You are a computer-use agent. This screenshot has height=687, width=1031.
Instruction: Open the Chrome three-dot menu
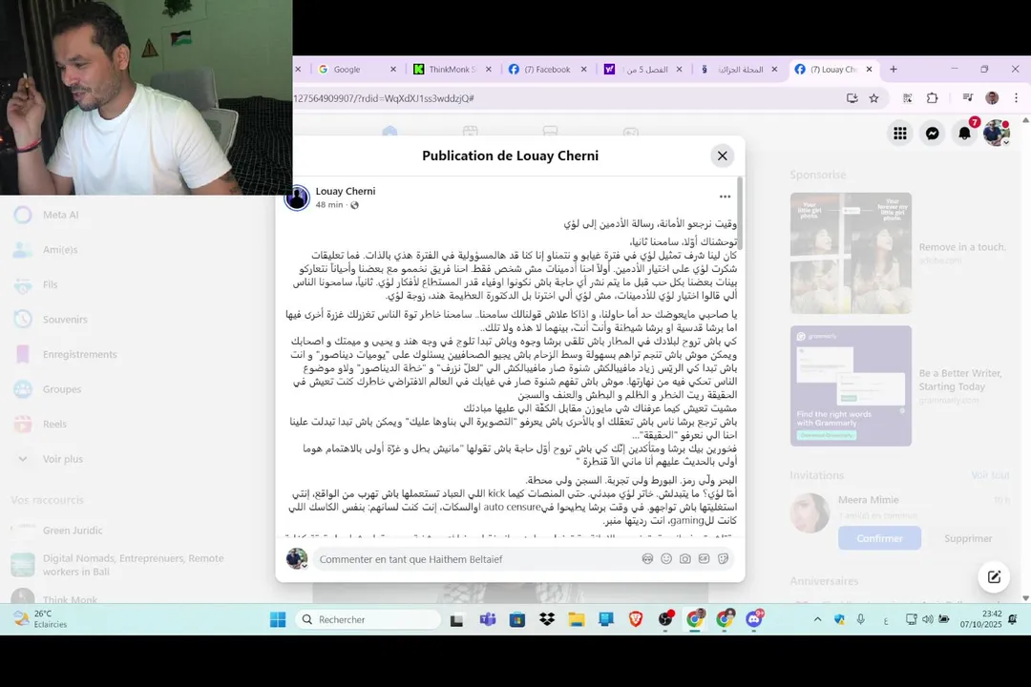pos(1016,98)
